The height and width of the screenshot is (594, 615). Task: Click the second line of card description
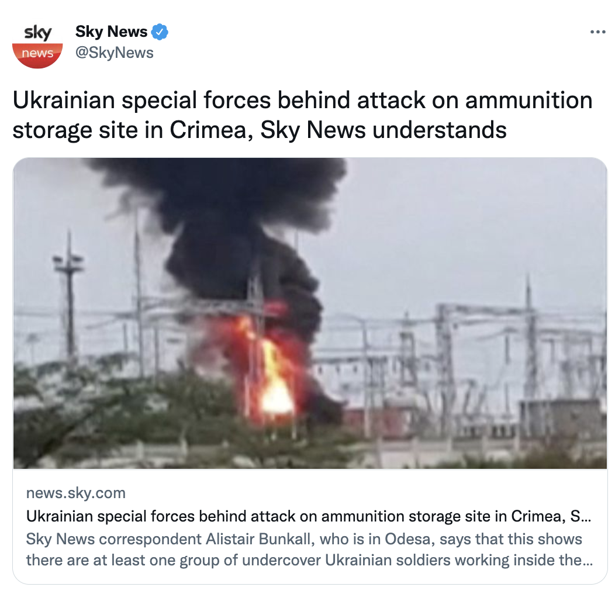pos(309,560)
